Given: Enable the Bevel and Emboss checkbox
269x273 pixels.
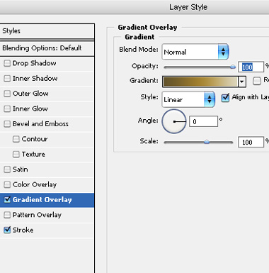Looking at the screenshot, I should [x=7, y=124].
